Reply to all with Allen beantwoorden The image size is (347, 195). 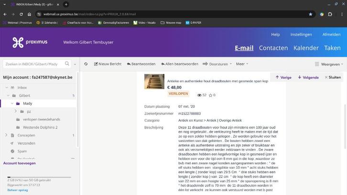(x=179, y=64)
